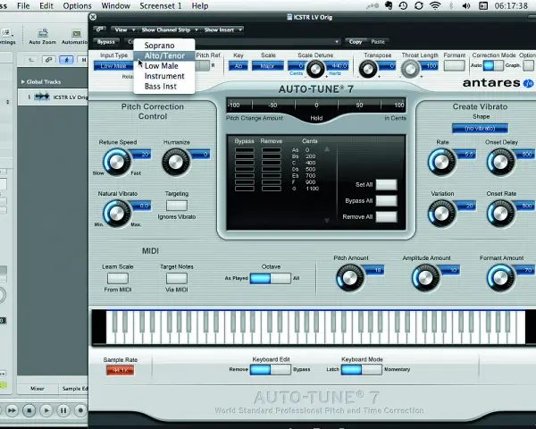Screen dimensions: 536x429
Task: Open the Window menu
Action: (x=115, y=6)
